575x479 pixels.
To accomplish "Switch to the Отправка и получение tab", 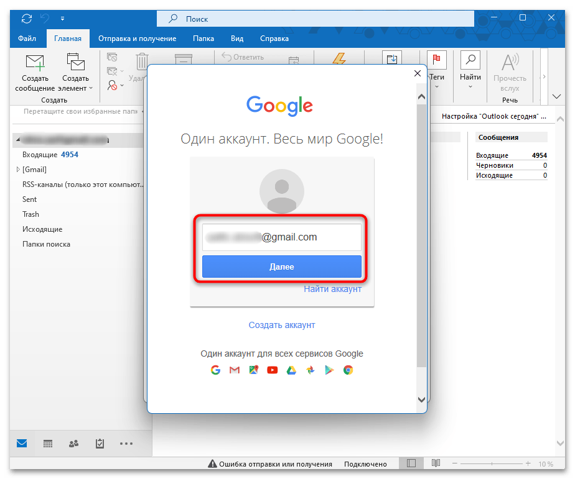I will tap(137, 39).
